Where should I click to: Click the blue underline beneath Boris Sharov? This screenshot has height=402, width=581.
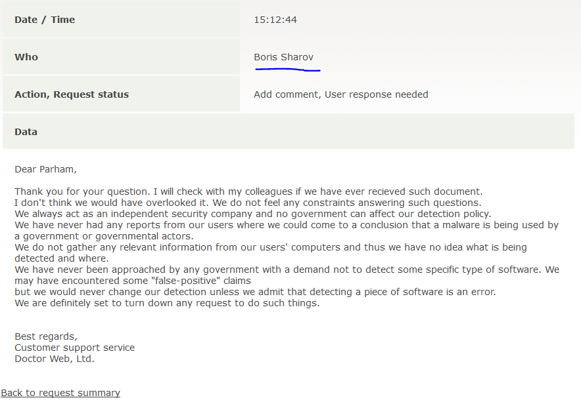(x=287, y=68)
